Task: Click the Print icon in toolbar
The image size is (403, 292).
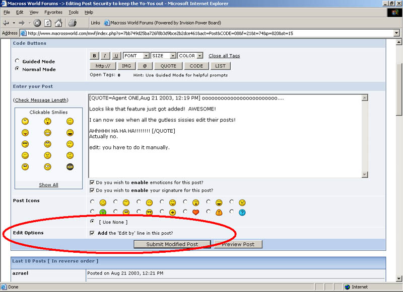Action: pyautogui.click(x=73, y=23)
